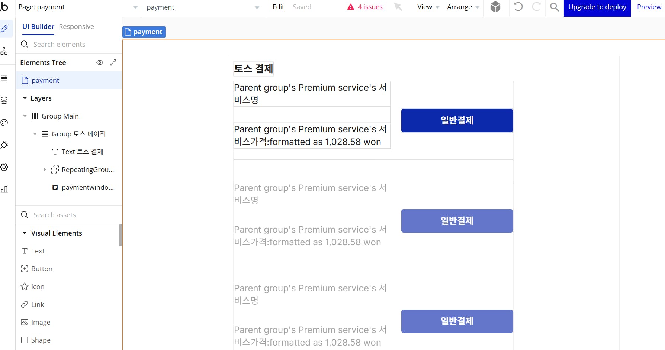This screenshot has width=665, height=350.
Task: Click the second 일반결제 button on canvas
Action: (457, 221)
